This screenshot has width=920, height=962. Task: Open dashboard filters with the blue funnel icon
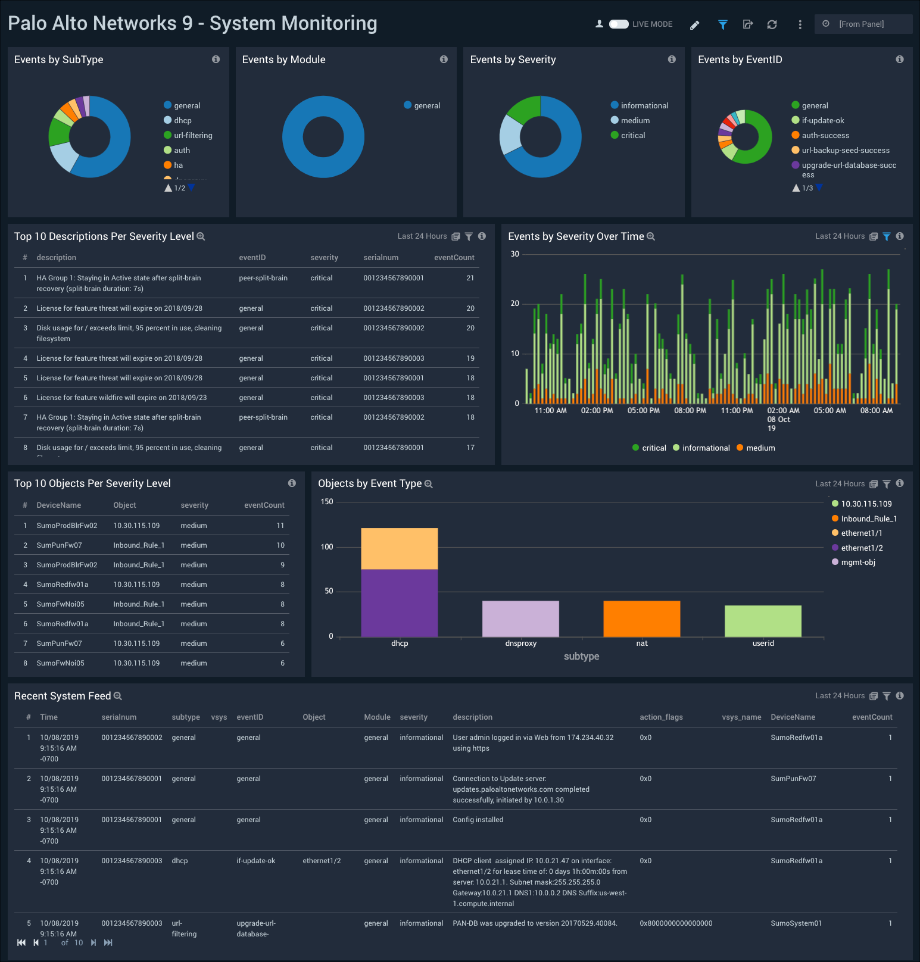(x=722, y=24)
